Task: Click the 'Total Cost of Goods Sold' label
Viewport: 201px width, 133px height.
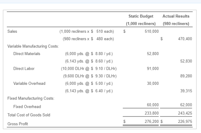Action: [x=29, y=115]
